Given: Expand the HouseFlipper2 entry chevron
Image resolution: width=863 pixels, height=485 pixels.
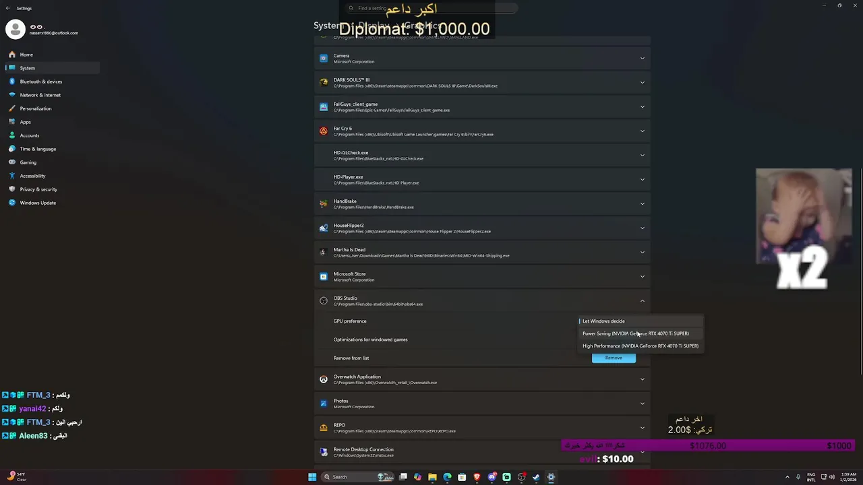Looking at the screenshot, I should 643,228.
